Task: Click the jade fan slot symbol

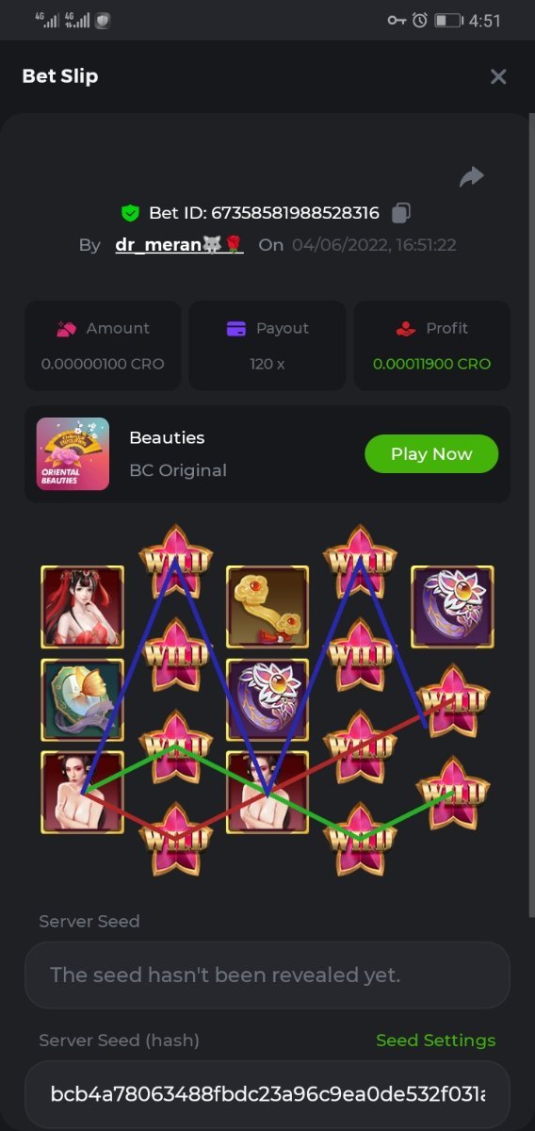Action: click(x=82, y=699)
